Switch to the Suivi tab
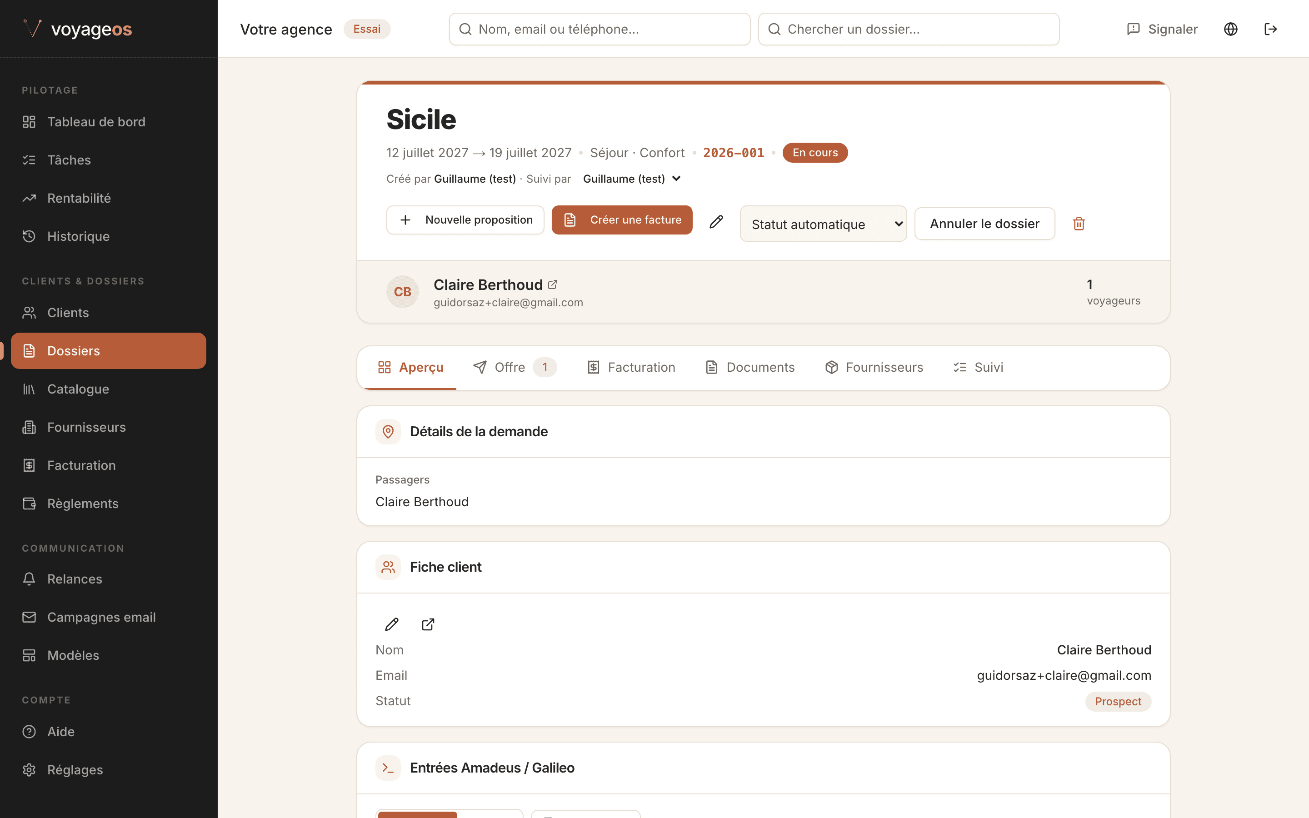Image resolution: width=1309 pixels, height=818 pixels. tap(979, 367)
